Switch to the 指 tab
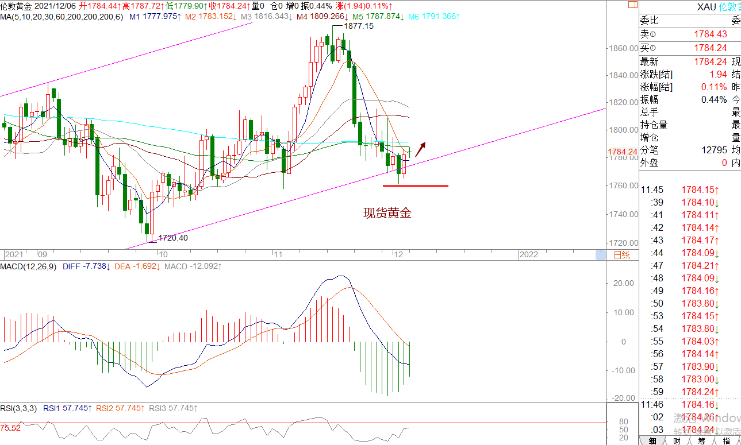The height and width of the screenshot is (445, 741). click(x=726, y=440)
